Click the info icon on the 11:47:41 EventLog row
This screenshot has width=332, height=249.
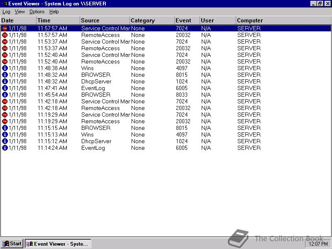click(x=5, y=88)
